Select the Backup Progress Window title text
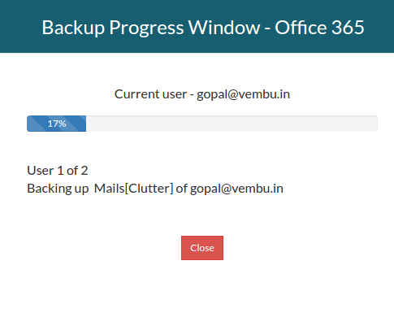 (x=151, y=28)
